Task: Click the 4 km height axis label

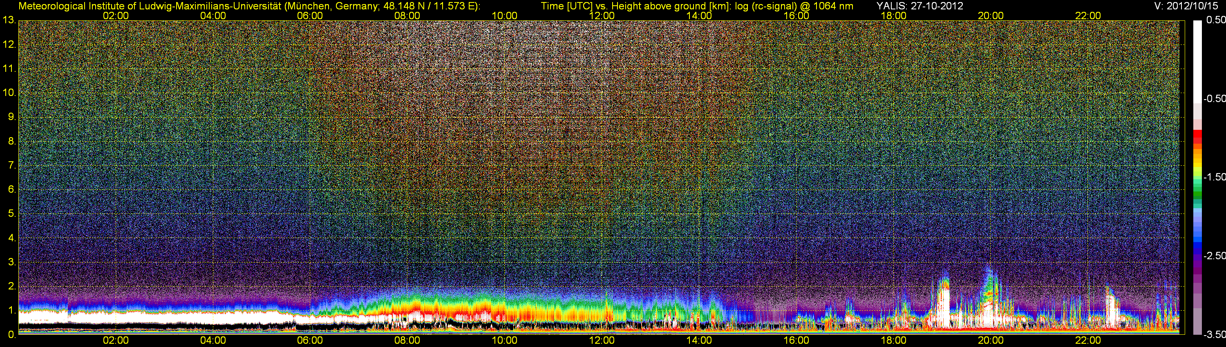Action: click(x=11, y=238)
